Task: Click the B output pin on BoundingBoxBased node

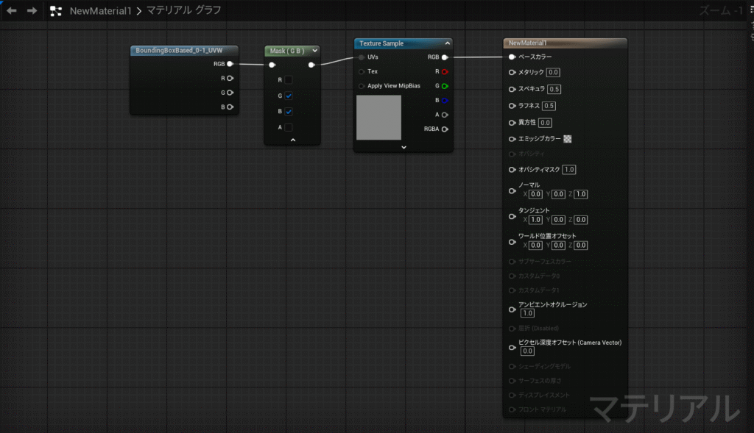Action: coord(230,107)
